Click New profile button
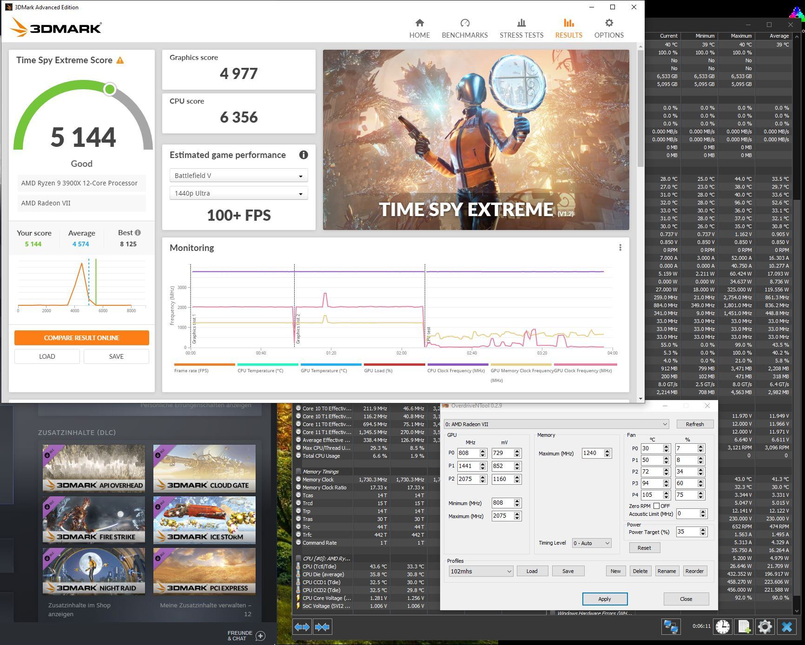805x645 pixels. click(616, 571)
